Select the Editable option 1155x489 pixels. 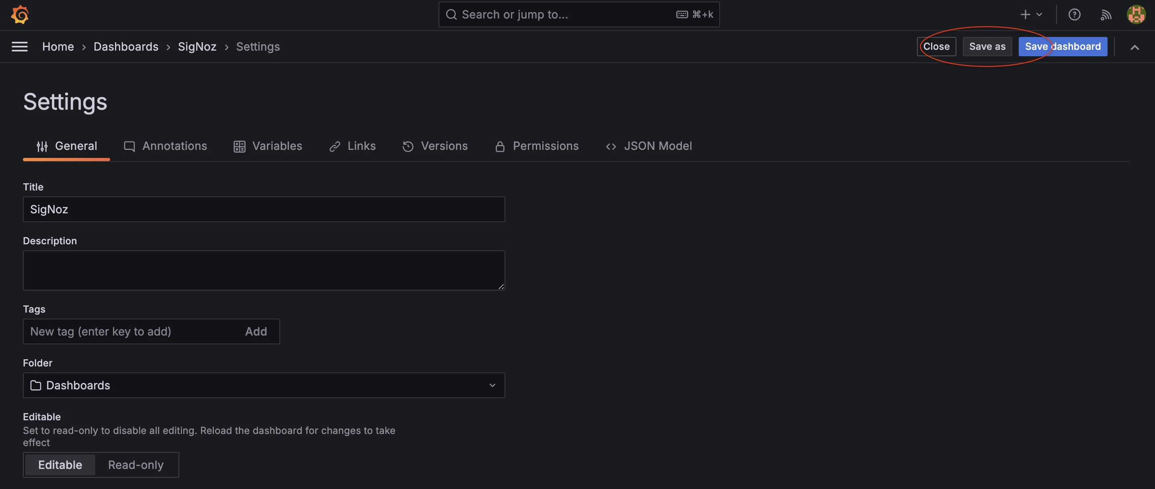(60, 465)
